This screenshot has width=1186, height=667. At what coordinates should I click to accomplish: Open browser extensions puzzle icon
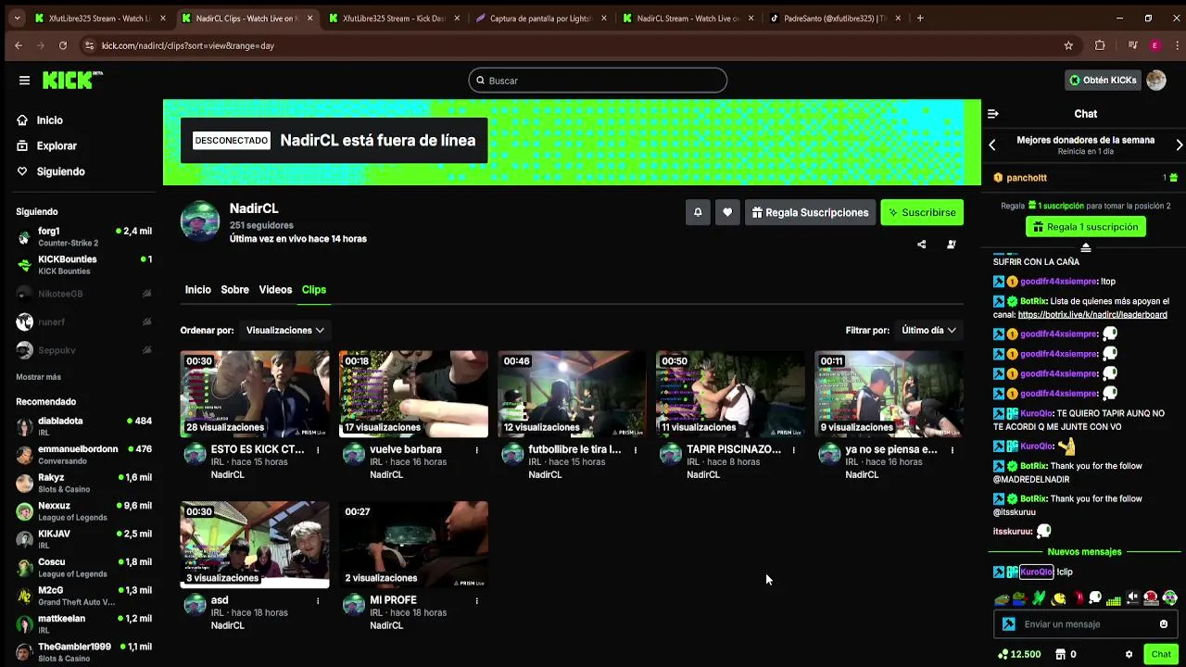click(x=1100, y=45)
